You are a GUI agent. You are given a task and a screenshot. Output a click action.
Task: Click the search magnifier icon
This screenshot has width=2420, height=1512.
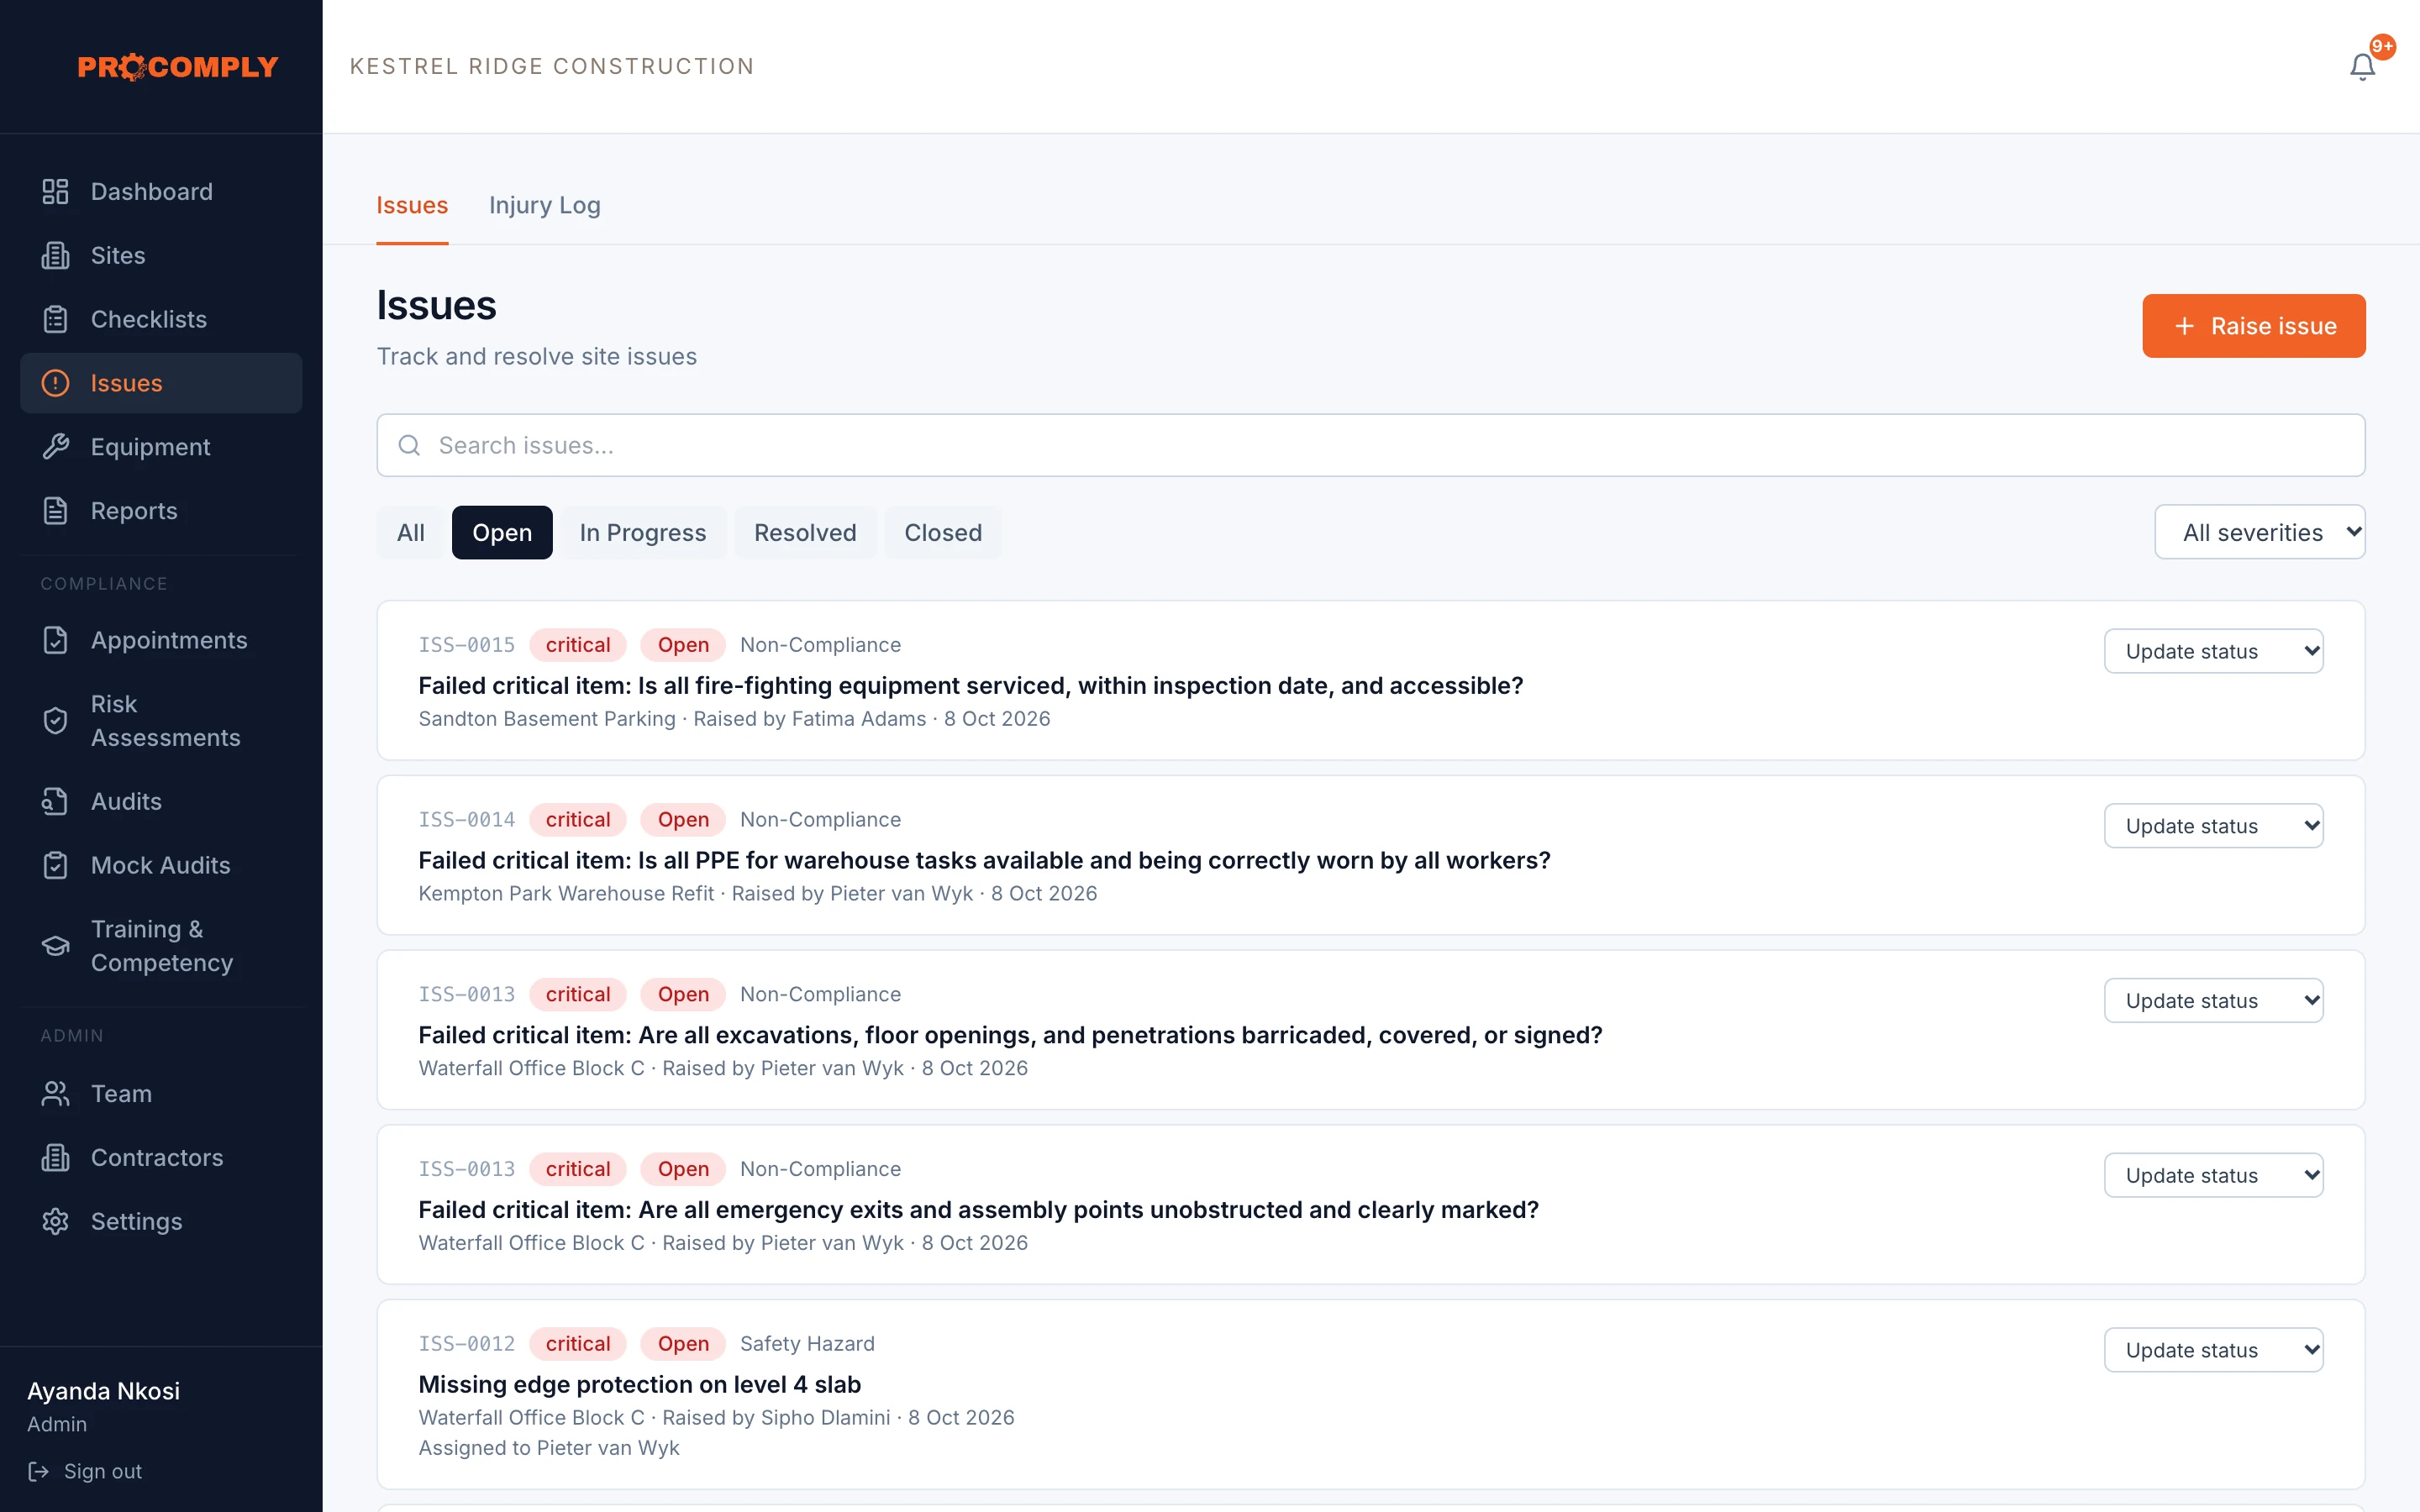[409, 445]
